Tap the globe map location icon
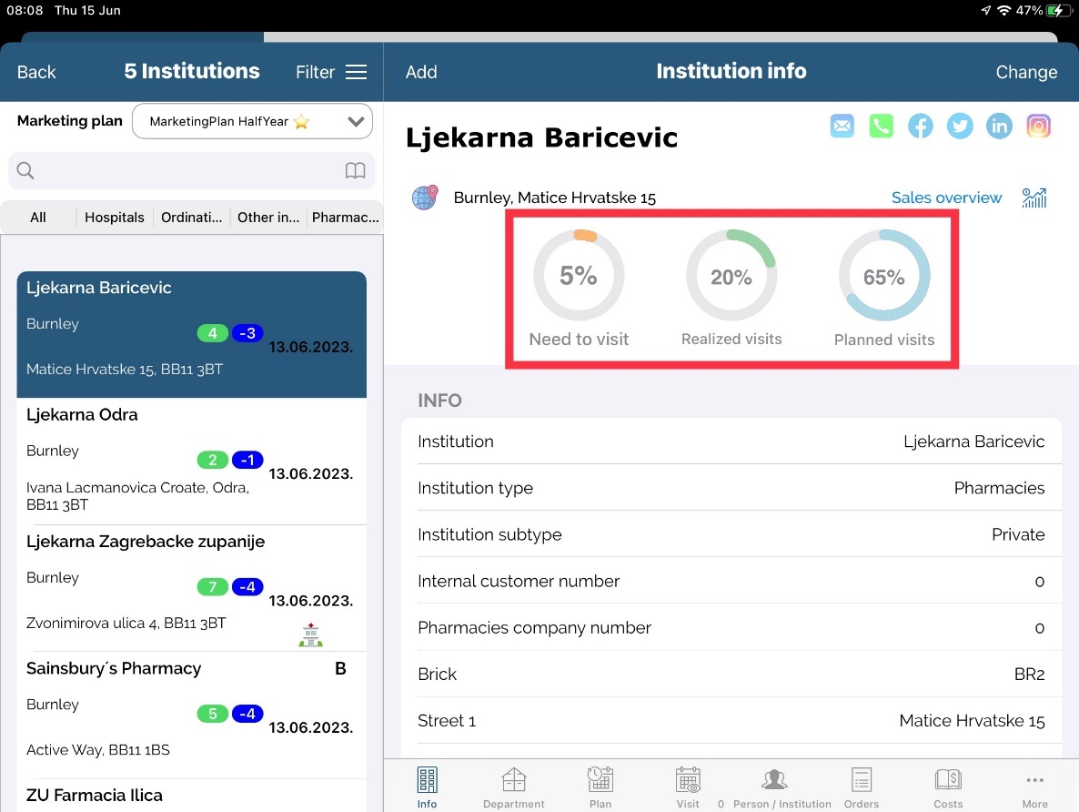The image size is (1079, 812). point(425,198)
